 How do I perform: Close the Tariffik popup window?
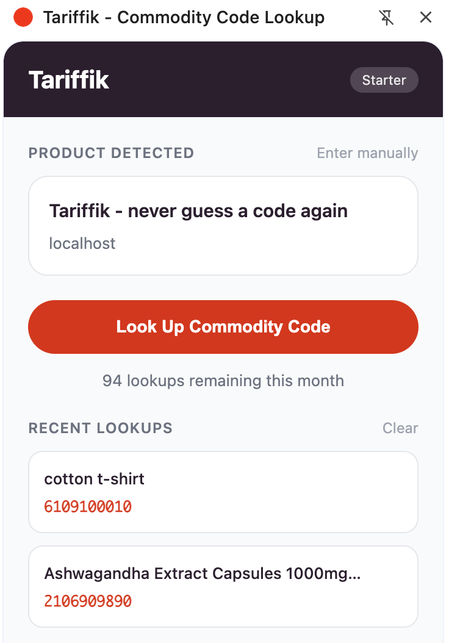(425, 17)
